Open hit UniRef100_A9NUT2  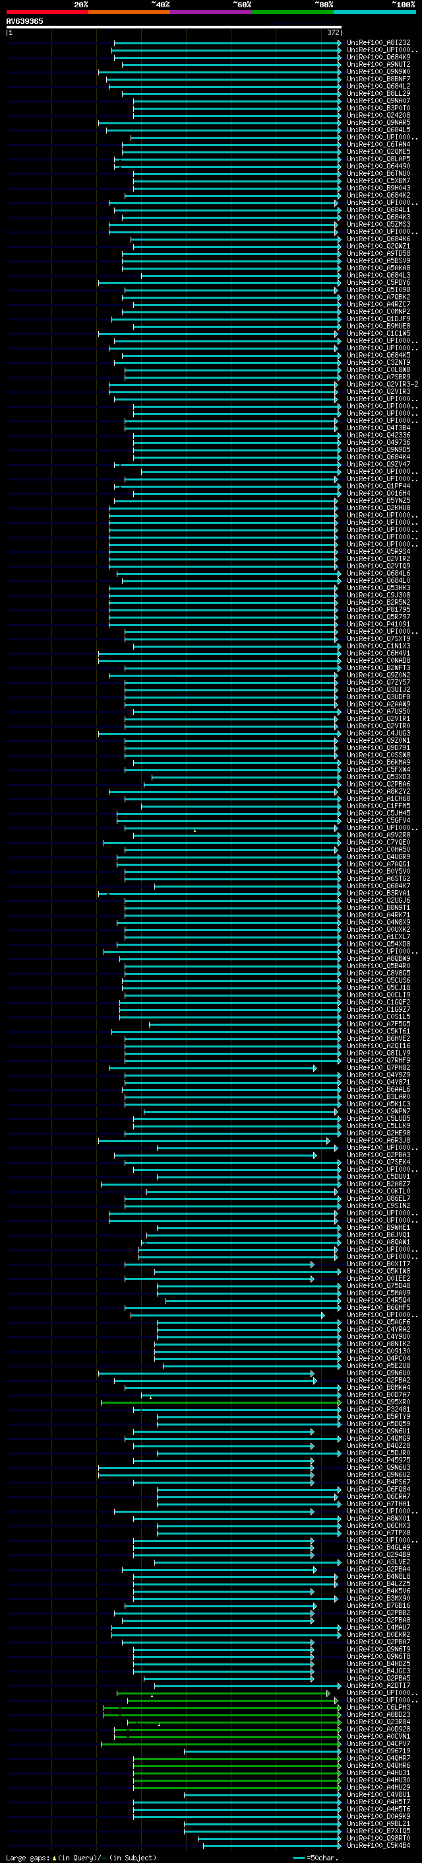(x=378, y=64)
